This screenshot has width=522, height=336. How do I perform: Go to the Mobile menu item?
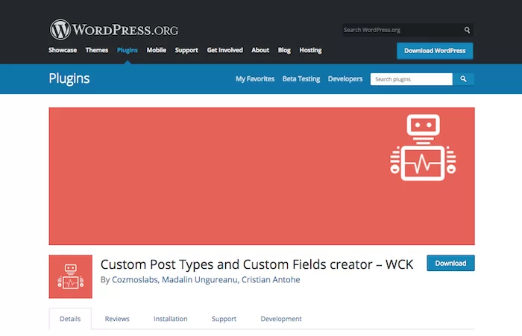click(157, 50)
